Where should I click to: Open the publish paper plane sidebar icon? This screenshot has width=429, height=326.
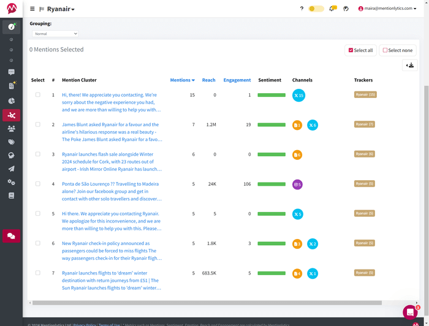point(12,169)
